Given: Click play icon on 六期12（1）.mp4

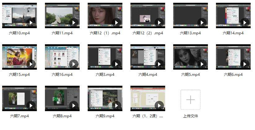Looking at the screenshot, I should [116, 23].
